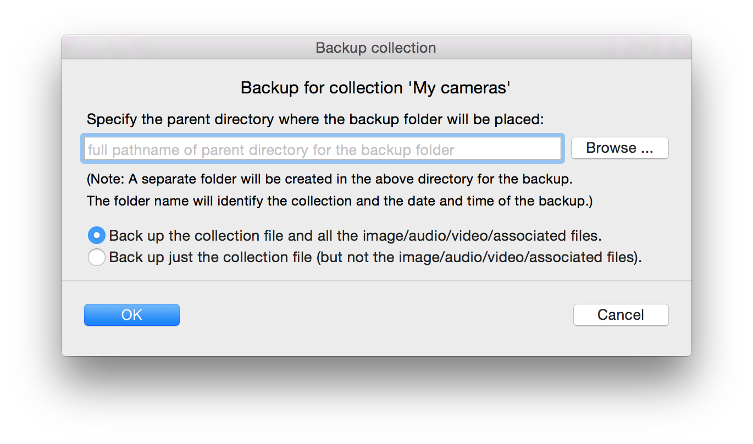Image resolution: width=753 pixels, height=444 pixels.
Task: Select backing up collection file and all media files
Action: coord(96,235)
